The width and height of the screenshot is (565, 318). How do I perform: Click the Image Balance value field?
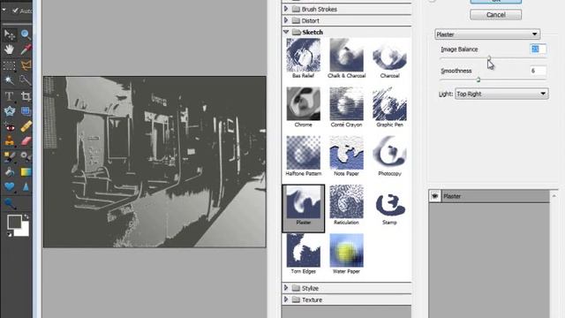coord(538,49)
